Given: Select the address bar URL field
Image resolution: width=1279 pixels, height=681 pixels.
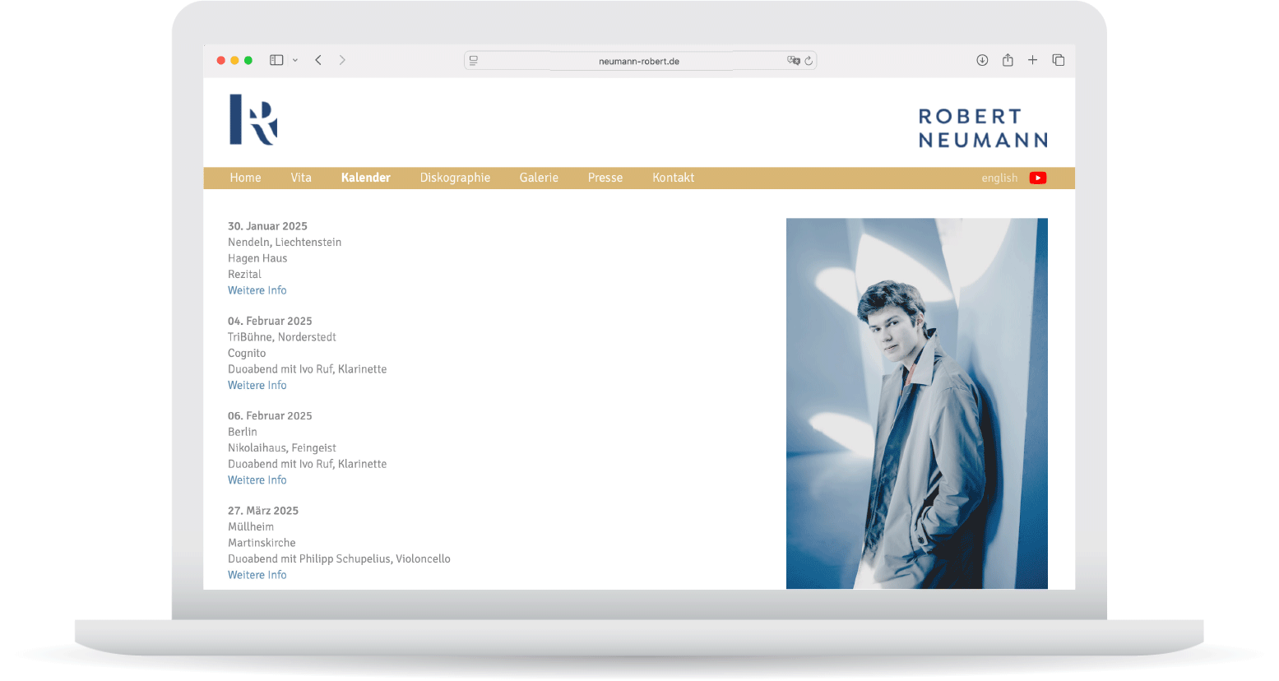Looking at the screenshot, I should [x=638, y=61].
